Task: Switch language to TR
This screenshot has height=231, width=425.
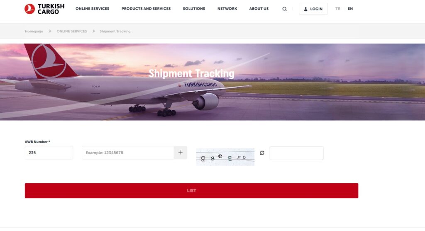Action: [338, 9]
